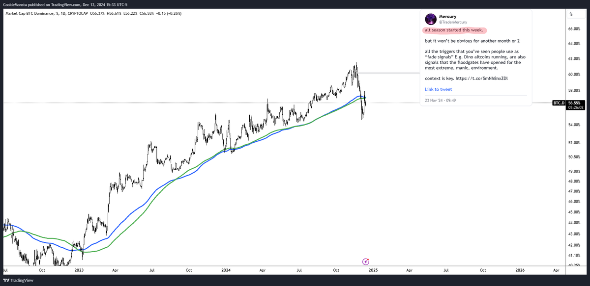Click the 60.00% price axis label
The height and width of the screenshot is (286, 590).
574,75
